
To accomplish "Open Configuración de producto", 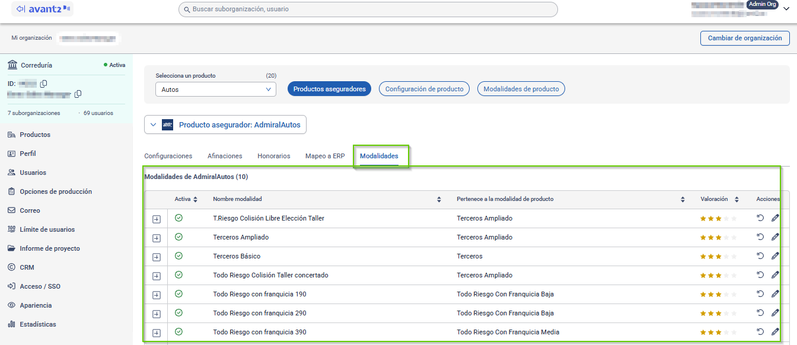I will [x=425, y=89].
